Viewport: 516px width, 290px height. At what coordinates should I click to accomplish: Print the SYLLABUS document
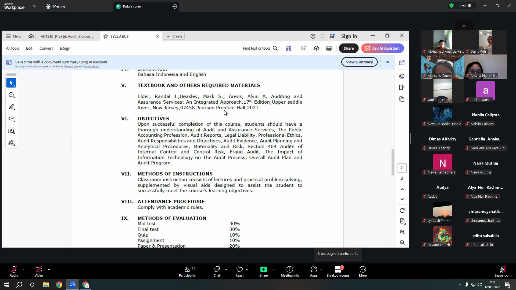(x=329, y=48)
